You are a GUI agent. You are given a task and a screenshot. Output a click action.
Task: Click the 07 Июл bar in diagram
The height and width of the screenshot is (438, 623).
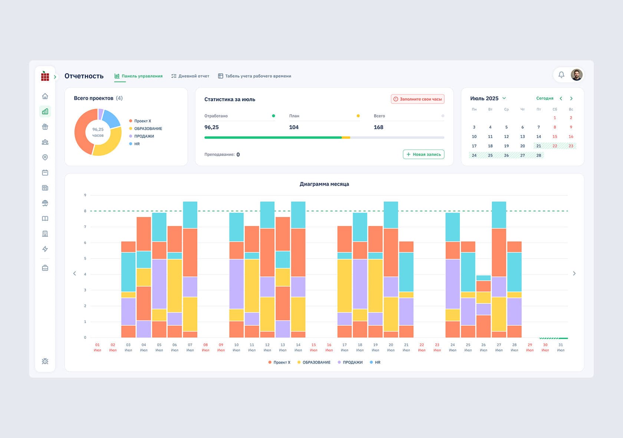tap(190, 270)
